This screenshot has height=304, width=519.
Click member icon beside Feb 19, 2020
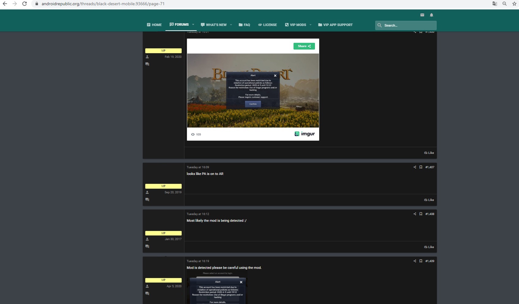(x=147, y=57)
